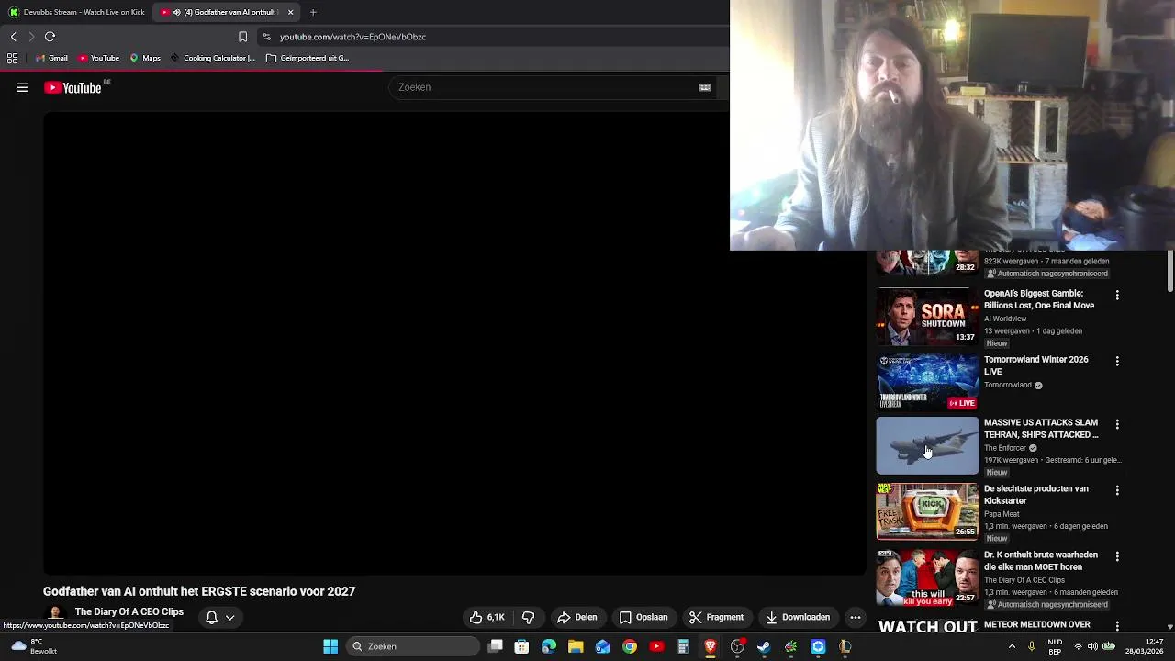Open File Explorer from the taskbar
This screenshot has height=661, width=1175.
point(576,646)
